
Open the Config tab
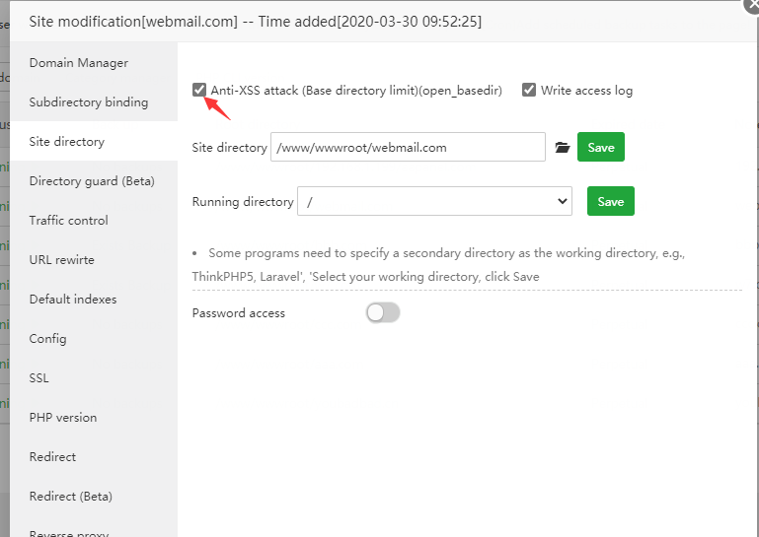point(48,339)
